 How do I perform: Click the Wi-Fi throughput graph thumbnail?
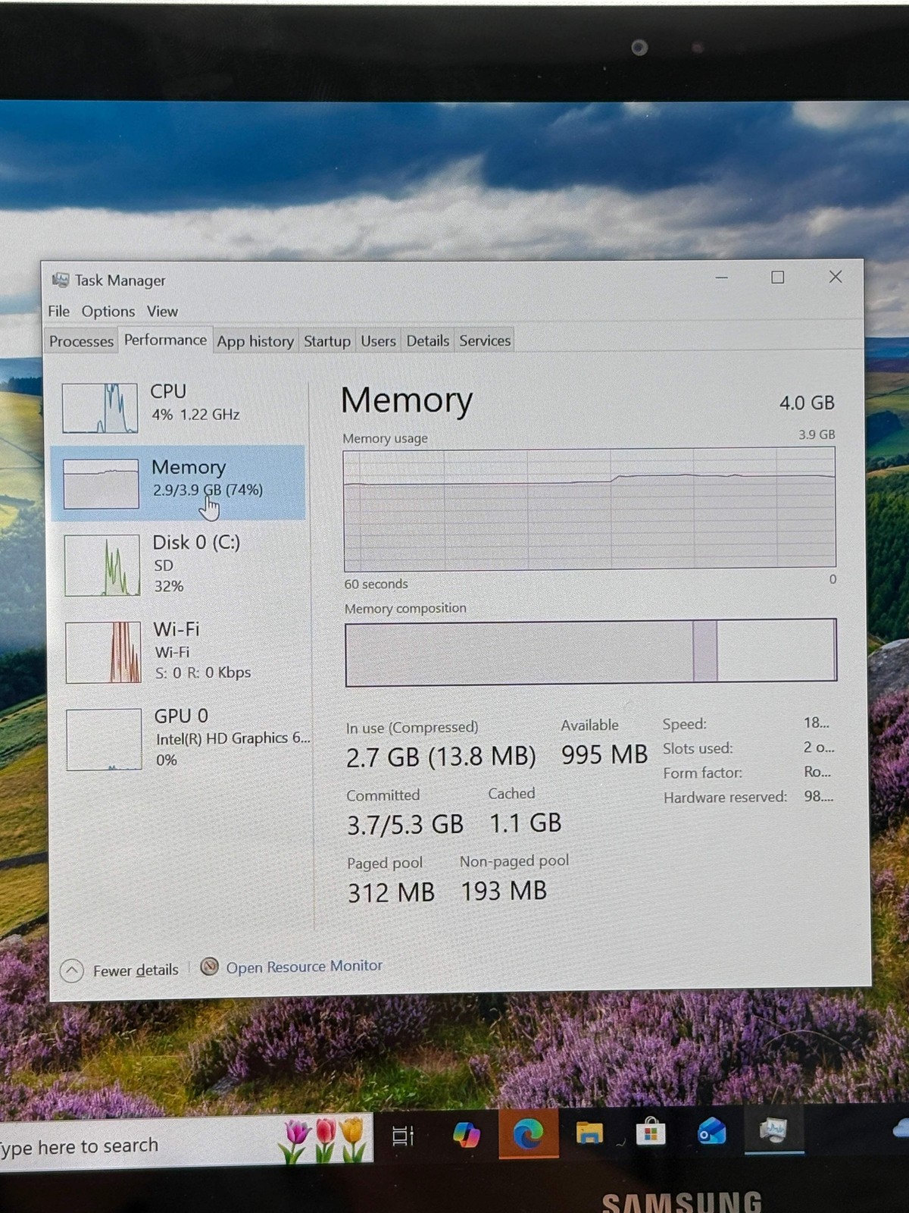pos(103,652)
